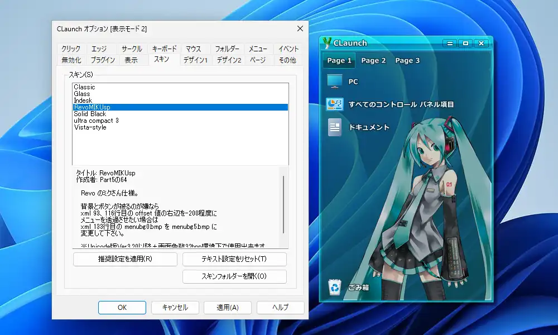Viewport: 558px width, 335px height.
Task: Switch to Page 3 in CLaunch
Action: click(x=407, y=60)
